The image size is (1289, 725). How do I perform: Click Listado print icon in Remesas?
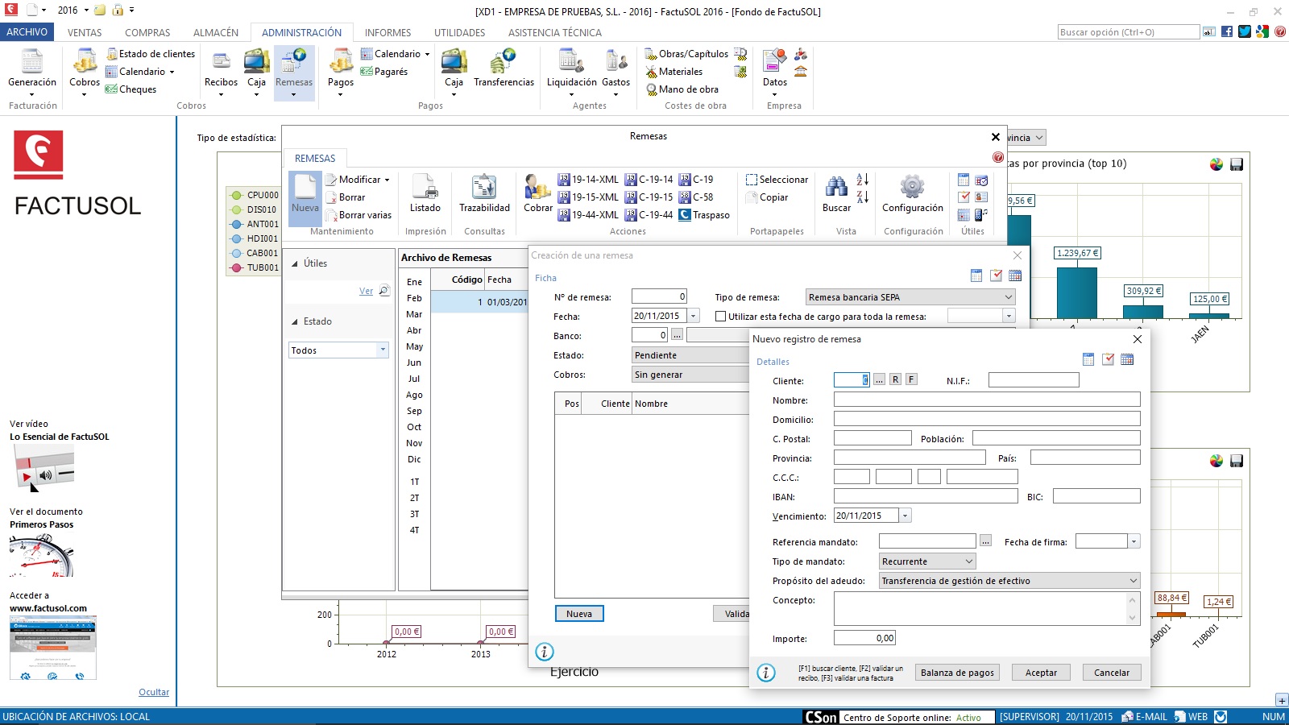click(425, 193)
